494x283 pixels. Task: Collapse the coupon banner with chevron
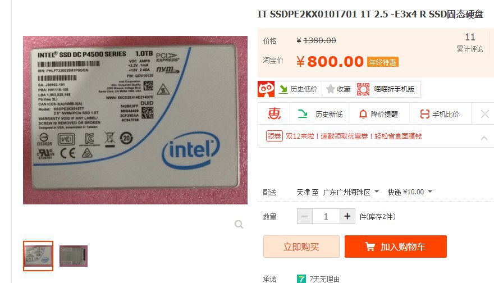484,138
